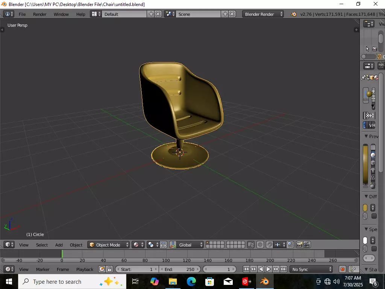Collapse the Preview panel triangle

click(x=366, y=136)
